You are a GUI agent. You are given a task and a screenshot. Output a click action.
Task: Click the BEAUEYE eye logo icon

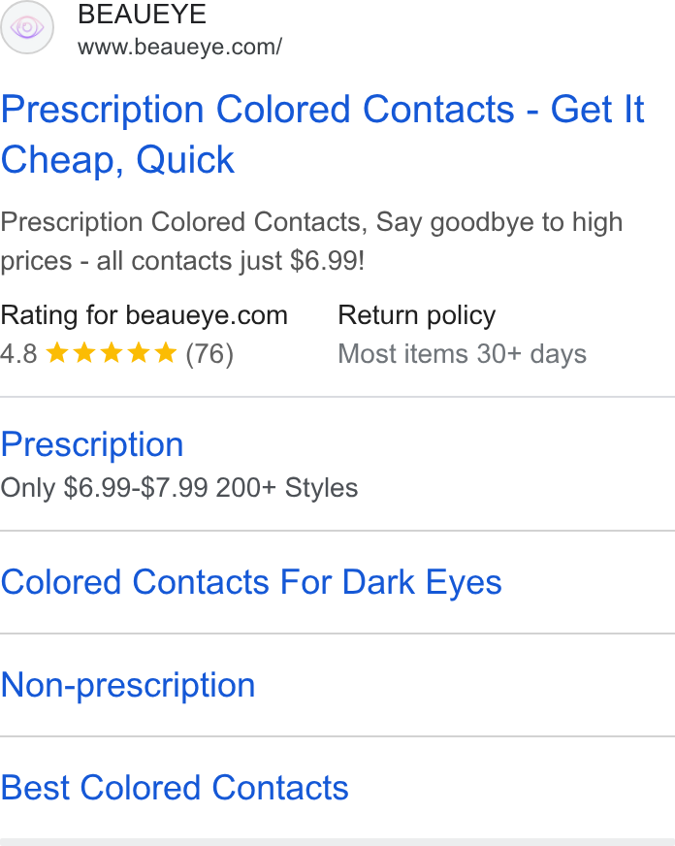point(27,27)
